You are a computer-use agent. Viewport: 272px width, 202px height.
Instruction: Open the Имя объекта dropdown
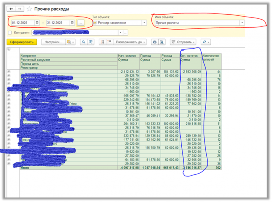(x=242, y=23)
